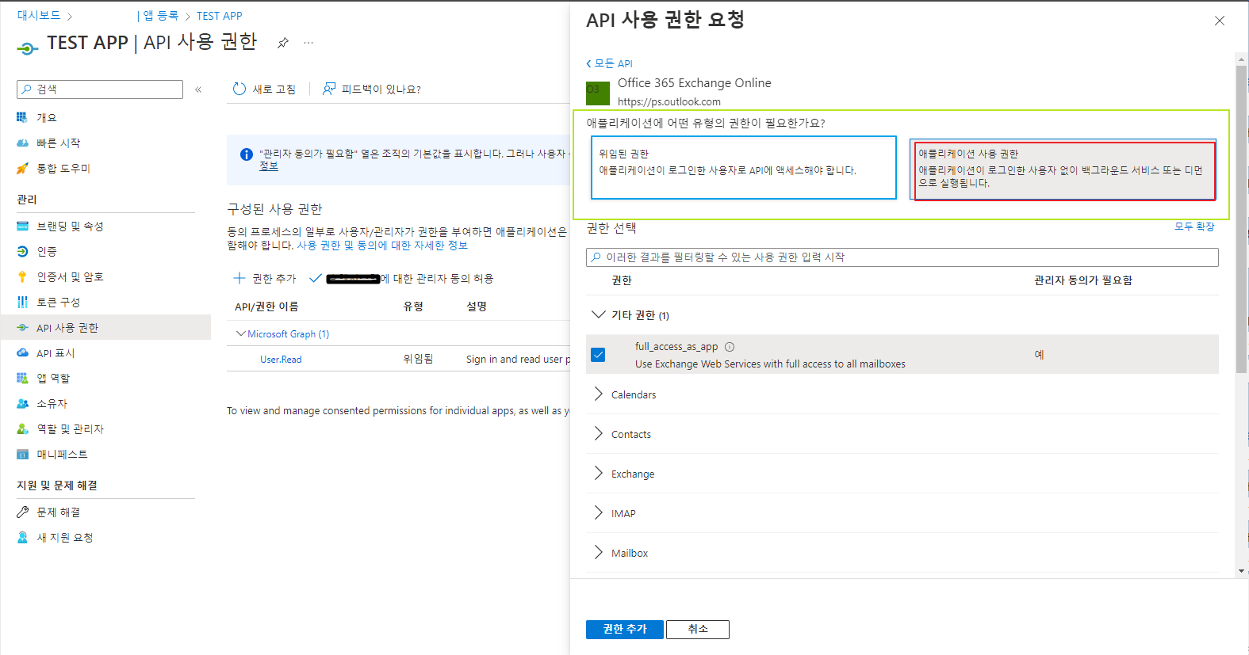Open 대시보드 breadcrumb link
This screenshot has width=1249, height=655.
click(x=39, y=16)
